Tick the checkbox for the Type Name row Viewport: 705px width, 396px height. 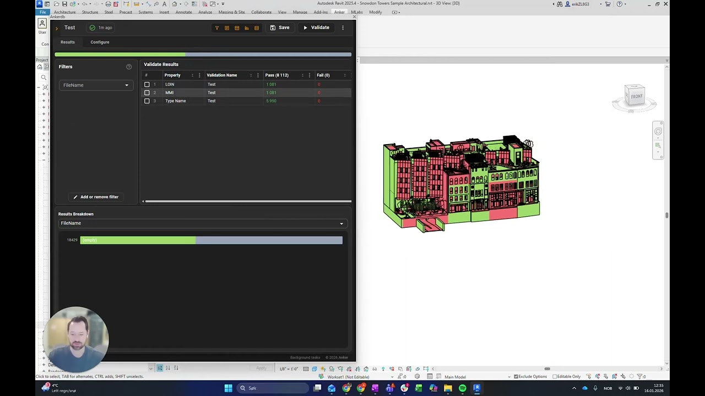point(147,101)
